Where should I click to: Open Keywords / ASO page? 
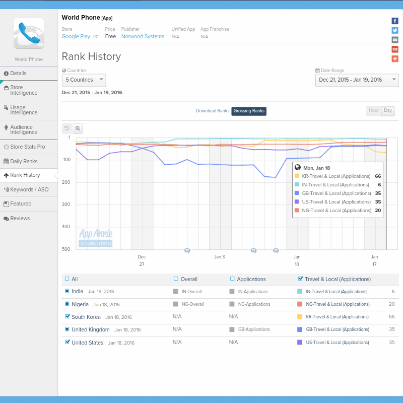click(29, 190)
